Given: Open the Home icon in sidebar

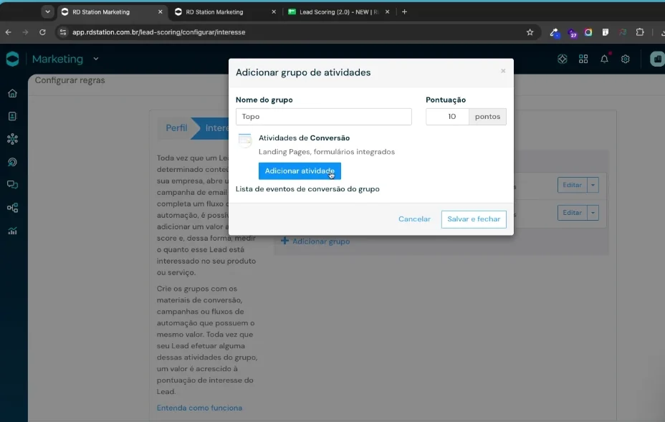Looking at the screenshot, I should point(12,93).
